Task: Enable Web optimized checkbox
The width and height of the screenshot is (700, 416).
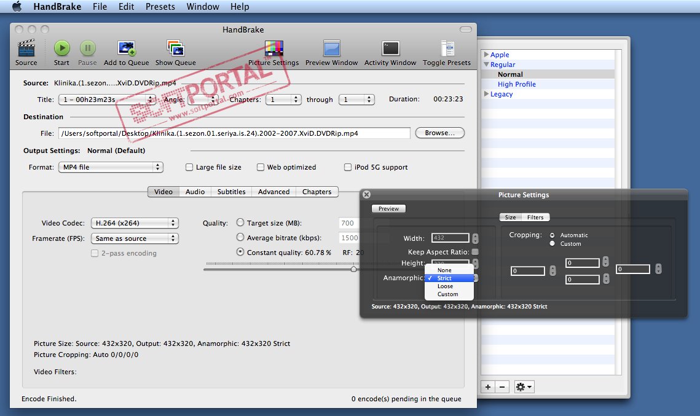Action: 261,167
